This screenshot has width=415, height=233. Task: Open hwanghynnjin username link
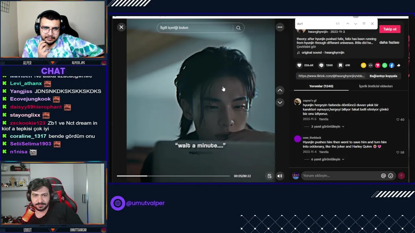coord(318,32)
